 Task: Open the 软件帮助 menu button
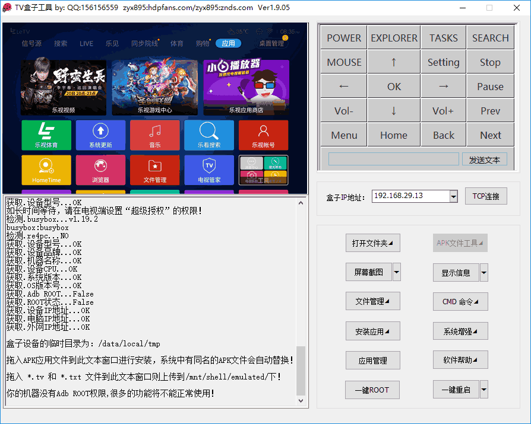click(460, 360)
